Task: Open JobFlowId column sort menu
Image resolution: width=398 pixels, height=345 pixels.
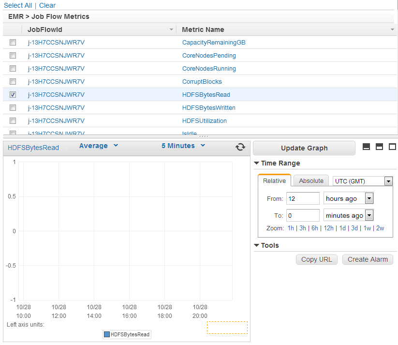Action: pos(171,30)
